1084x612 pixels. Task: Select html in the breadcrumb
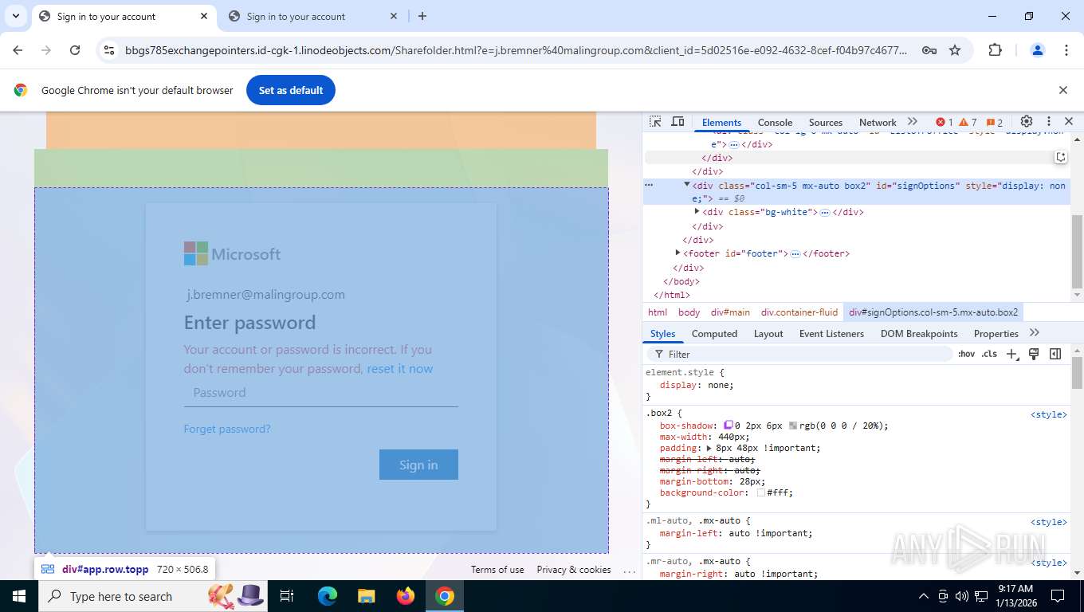[x=658, y=312]
